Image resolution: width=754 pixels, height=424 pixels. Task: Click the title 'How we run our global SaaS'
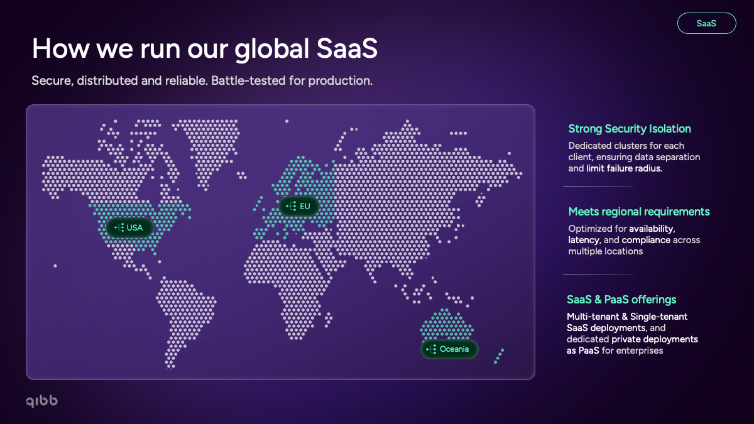[205, 48]
